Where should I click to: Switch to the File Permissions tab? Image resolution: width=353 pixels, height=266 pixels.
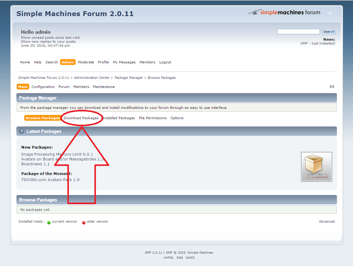click(153, 118)
